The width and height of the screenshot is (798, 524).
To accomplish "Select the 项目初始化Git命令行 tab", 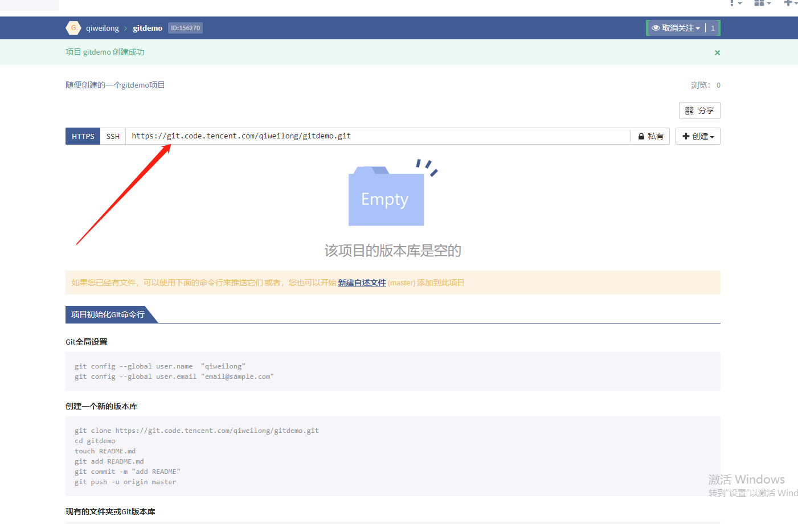I will 108,314.
